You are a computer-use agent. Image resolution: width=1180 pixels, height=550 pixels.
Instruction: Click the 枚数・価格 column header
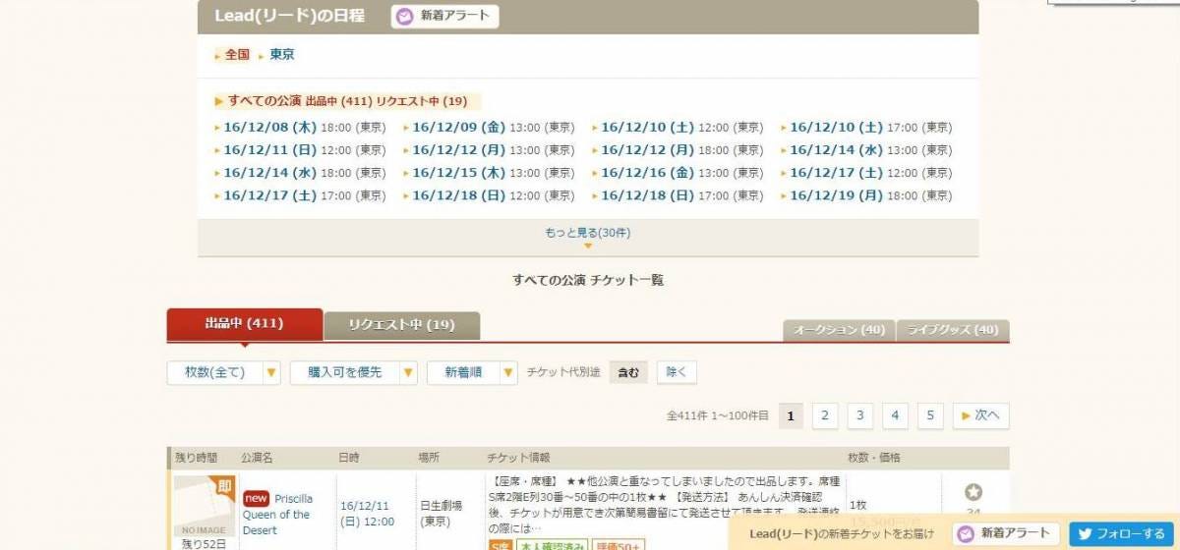873,458
